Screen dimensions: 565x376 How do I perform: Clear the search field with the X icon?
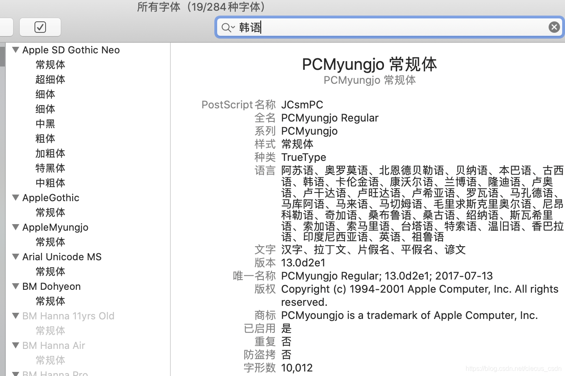click(554, 27)
